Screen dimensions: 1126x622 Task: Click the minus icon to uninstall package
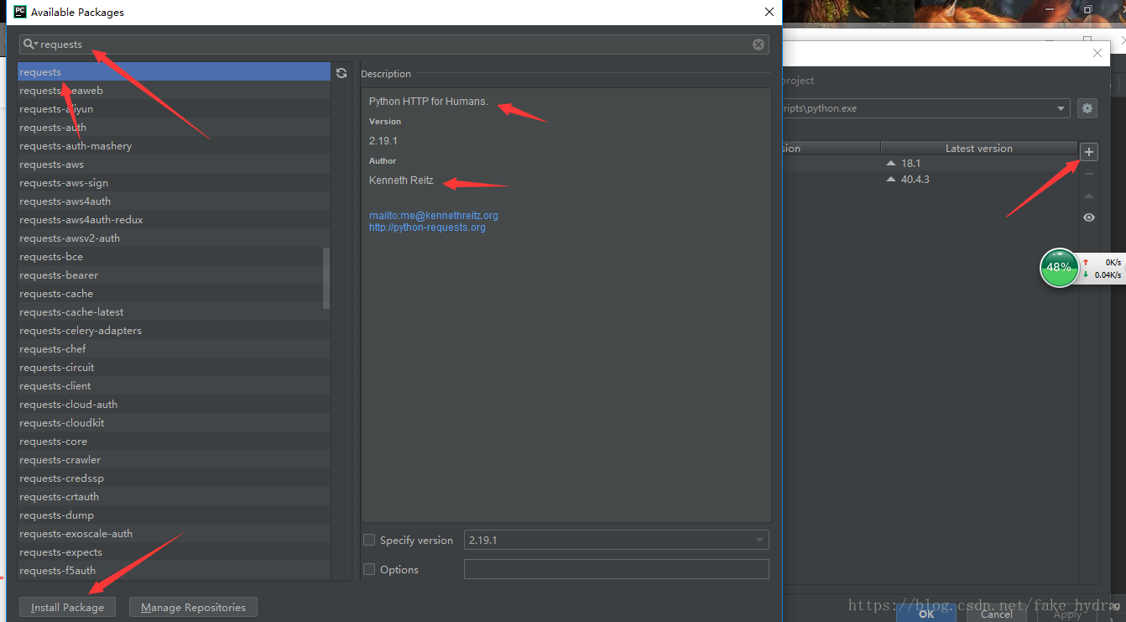coord(1089,174)
